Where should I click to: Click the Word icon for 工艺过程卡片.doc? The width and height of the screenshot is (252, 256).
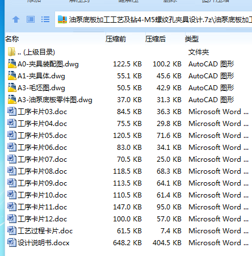click(12, 230)
